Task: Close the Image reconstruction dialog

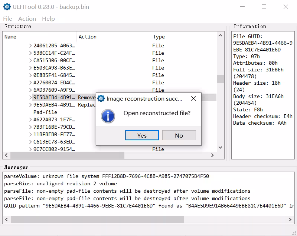Action: (193, 98)
